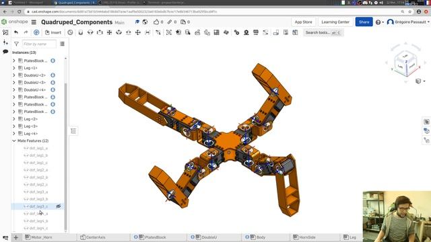The height and width of the screenshot is (242, 431).
Task: Click the instance list vertical scrollbar
Action: [65, 157]
